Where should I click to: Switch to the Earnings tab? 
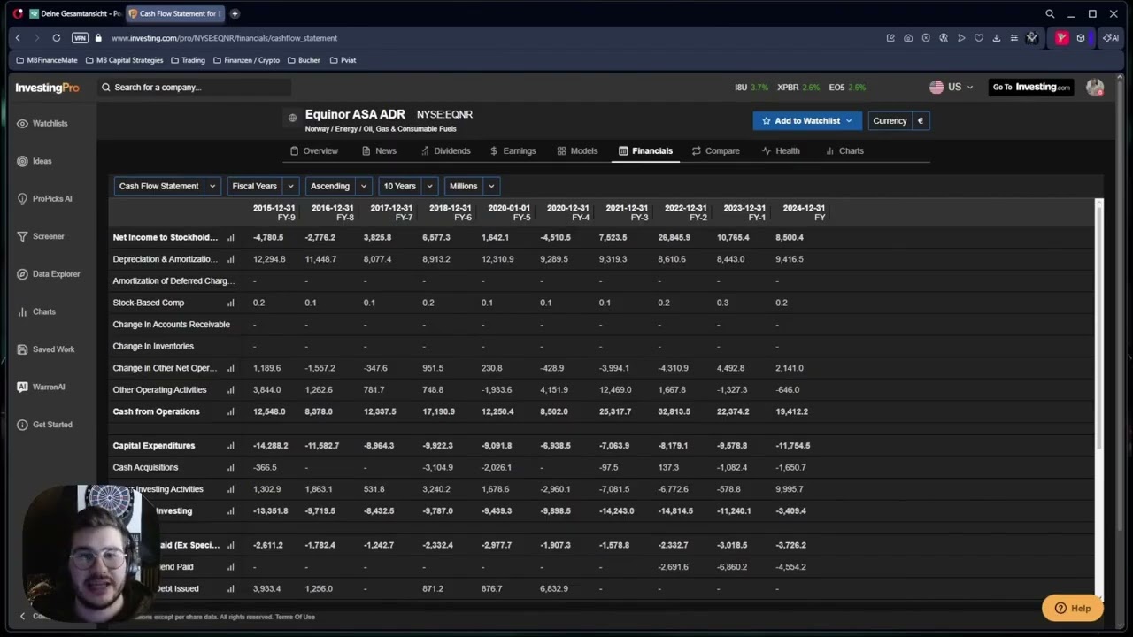click(x=513, y=151)
